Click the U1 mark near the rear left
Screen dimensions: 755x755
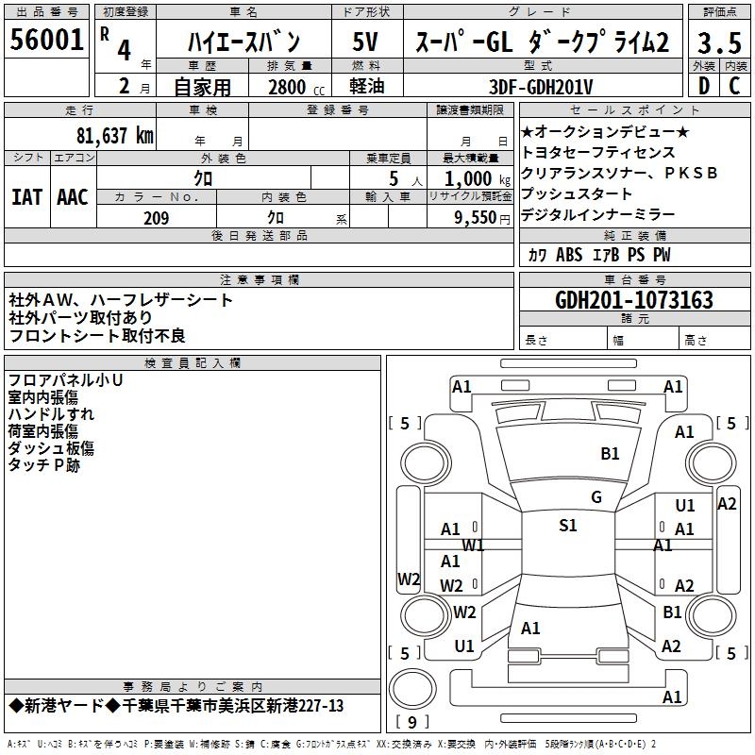coord(464,646)
